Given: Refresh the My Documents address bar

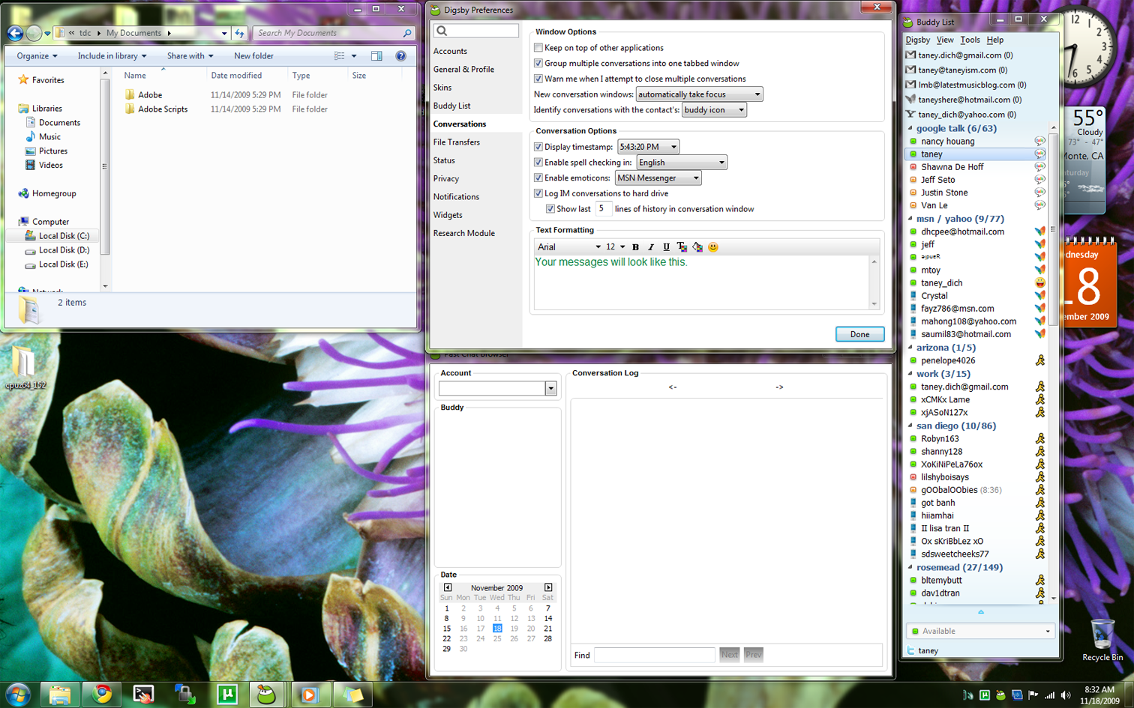Looking at the screenshot, I should [x=240, y=33].
